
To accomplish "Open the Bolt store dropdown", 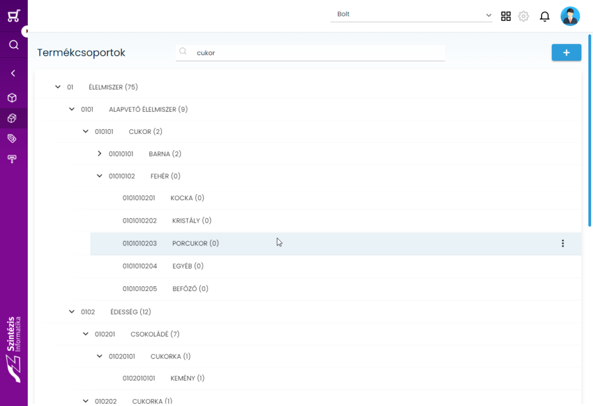I will point(412,14).
